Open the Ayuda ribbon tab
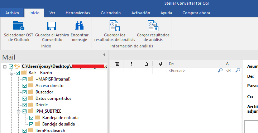Viewport: 258px width, 133px height. (166, 13)
